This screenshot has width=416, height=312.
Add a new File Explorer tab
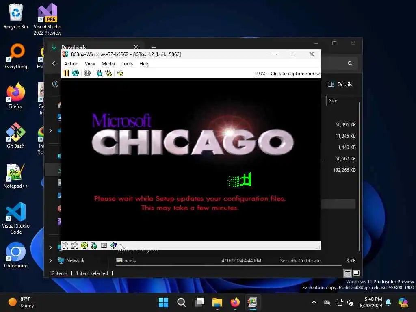154,47
